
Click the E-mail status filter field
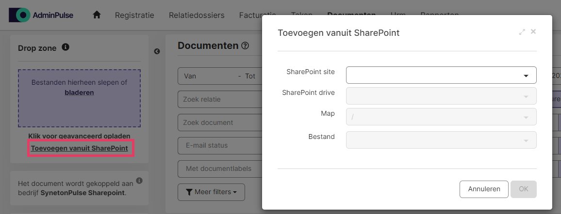tap(220, 146)
